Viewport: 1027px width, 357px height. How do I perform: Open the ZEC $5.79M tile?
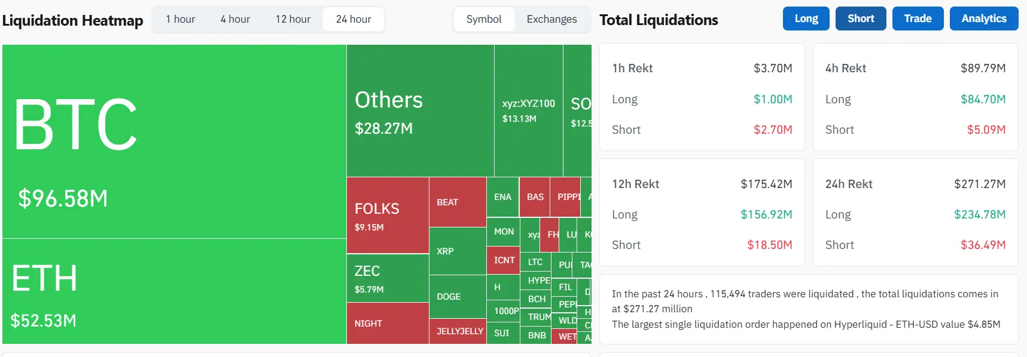(x=388, y=278)
